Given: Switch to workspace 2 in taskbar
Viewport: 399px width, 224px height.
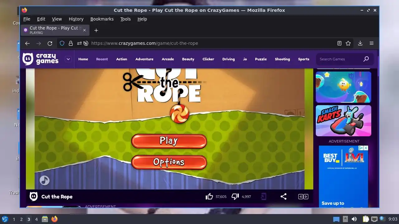Looking at the screenshot, I should pos(21,219).
